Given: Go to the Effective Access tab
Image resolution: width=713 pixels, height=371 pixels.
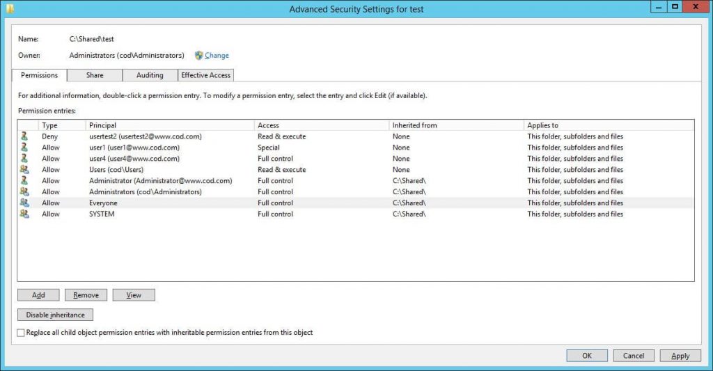Looking at the screenshot, I should tap(206, 75).
